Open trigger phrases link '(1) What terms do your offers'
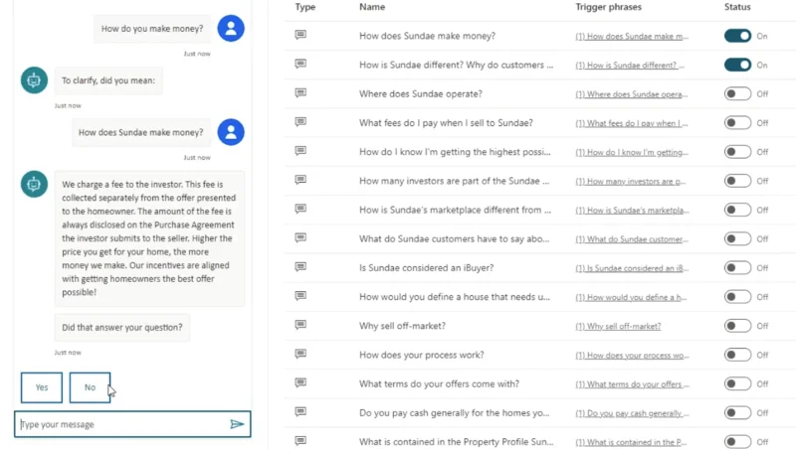796x449 pixels. pyautogui.click(x=632, y=384)
